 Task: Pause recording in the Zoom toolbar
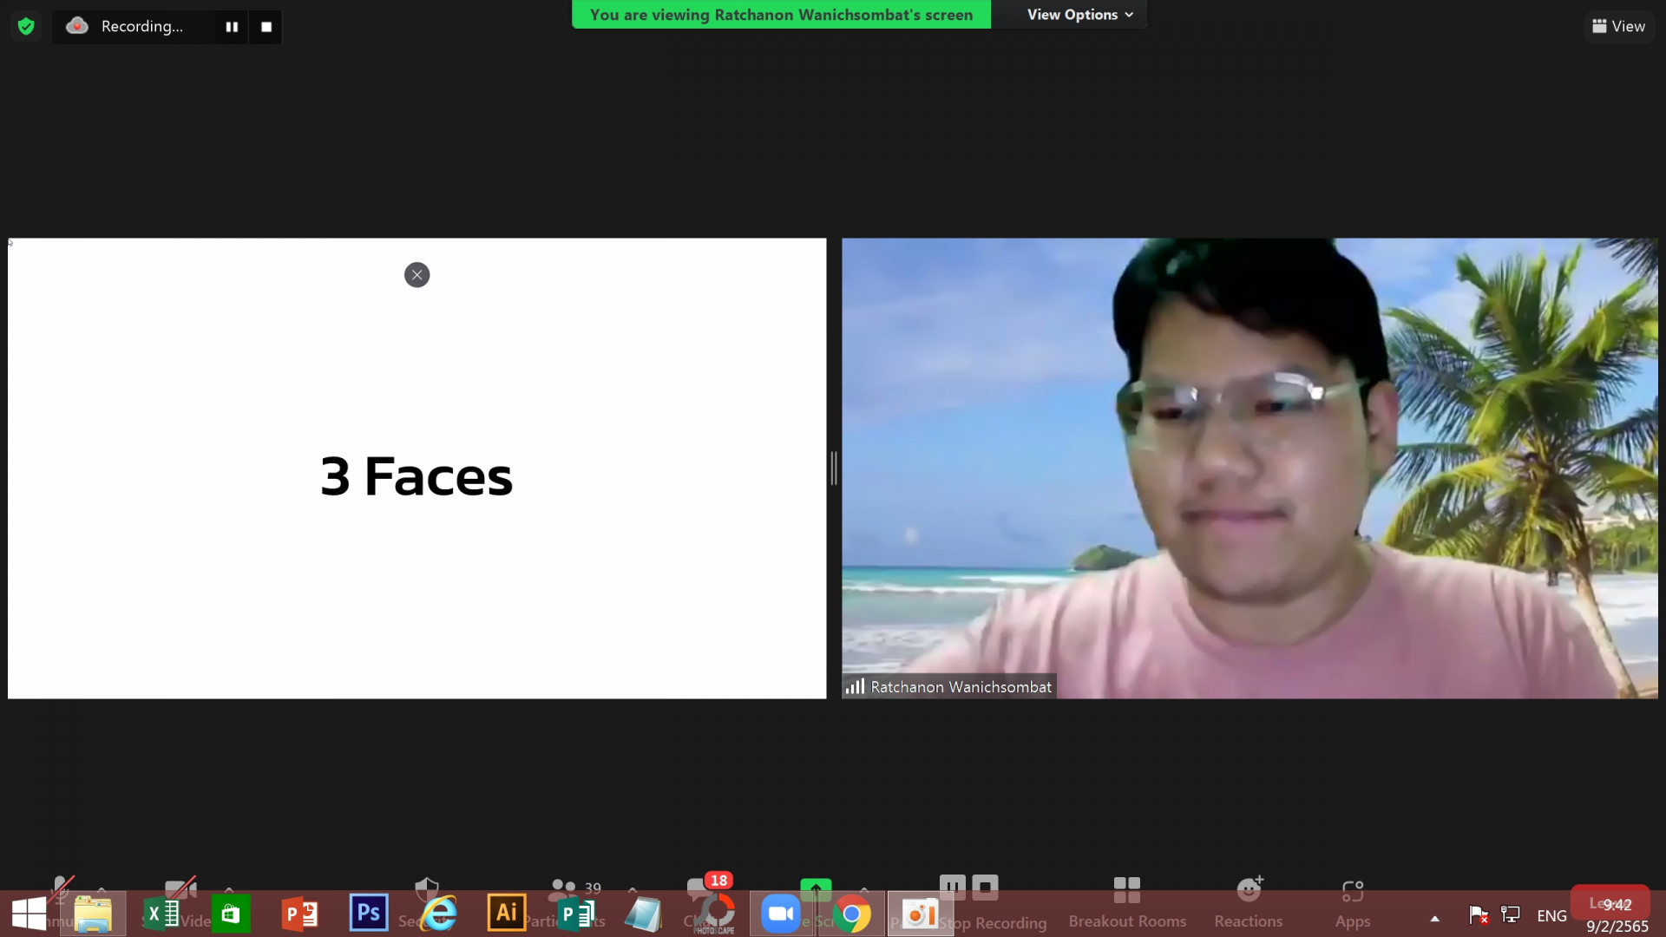(952, 887)
